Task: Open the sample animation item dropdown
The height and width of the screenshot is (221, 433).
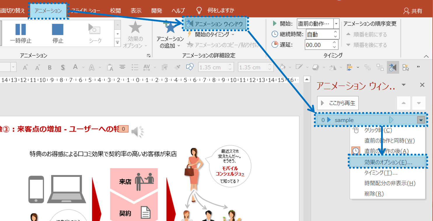Action: (421, 120)
